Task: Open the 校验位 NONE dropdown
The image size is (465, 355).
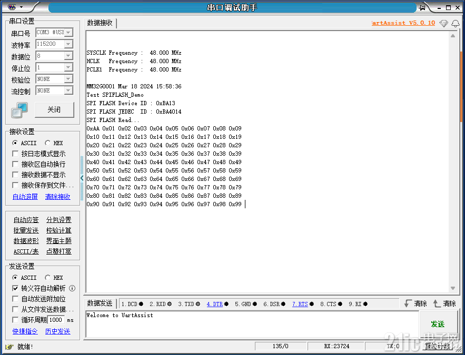Action: pyautogui.click(x=68, y=79)
